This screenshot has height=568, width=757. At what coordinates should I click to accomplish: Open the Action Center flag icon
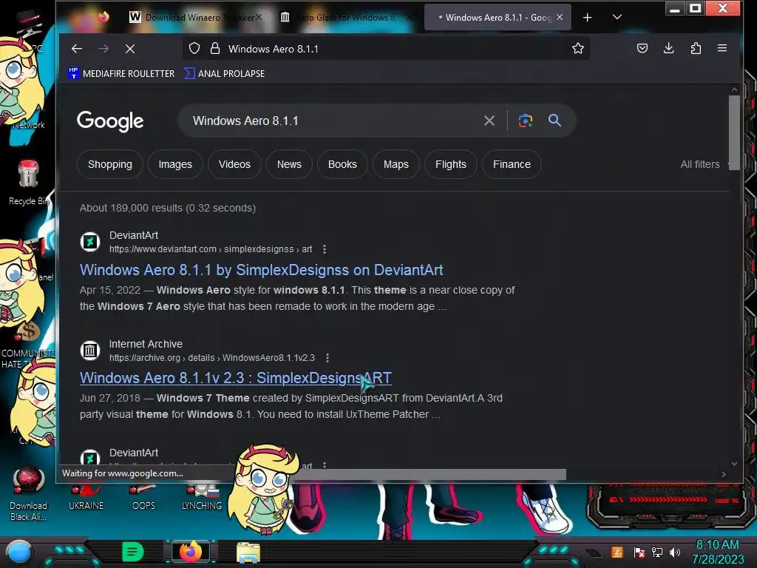[x=639, y=552]
